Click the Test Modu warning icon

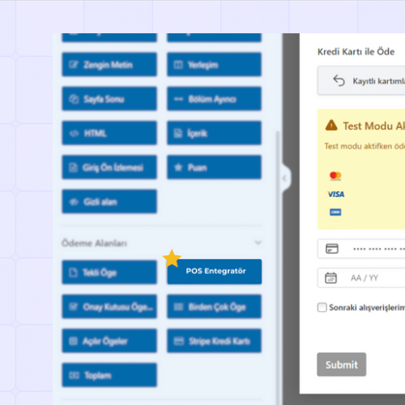pos(331,126)
